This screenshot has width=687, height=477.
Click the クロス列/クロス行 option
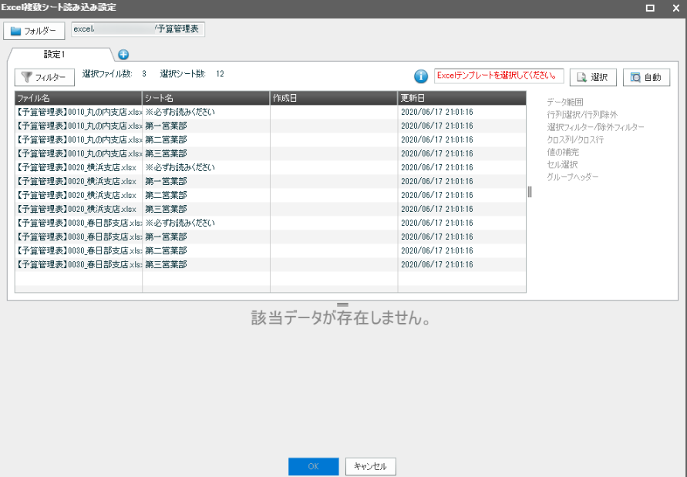(575, 139)
